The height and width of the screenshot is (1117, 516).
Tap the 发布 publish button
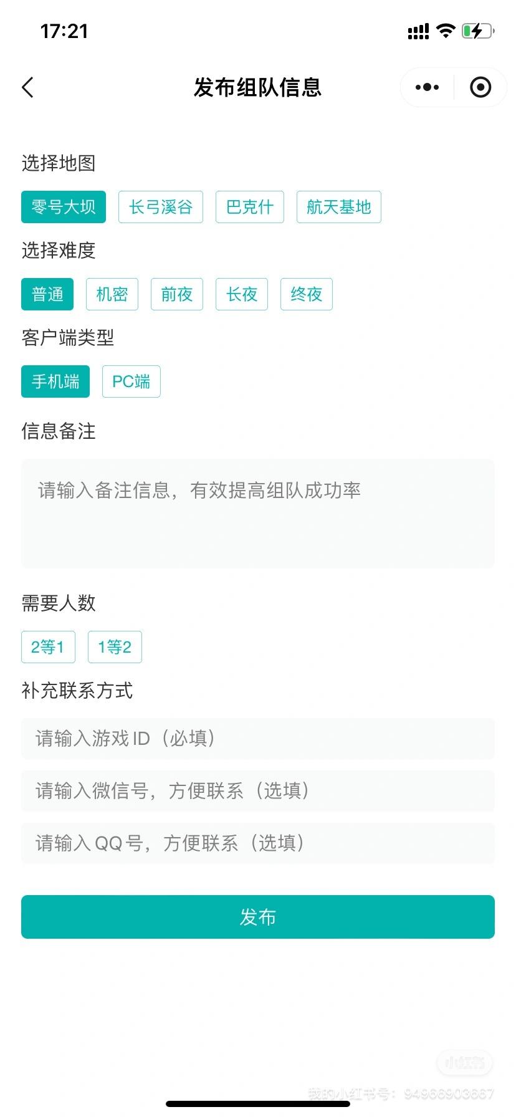(258, 917)
